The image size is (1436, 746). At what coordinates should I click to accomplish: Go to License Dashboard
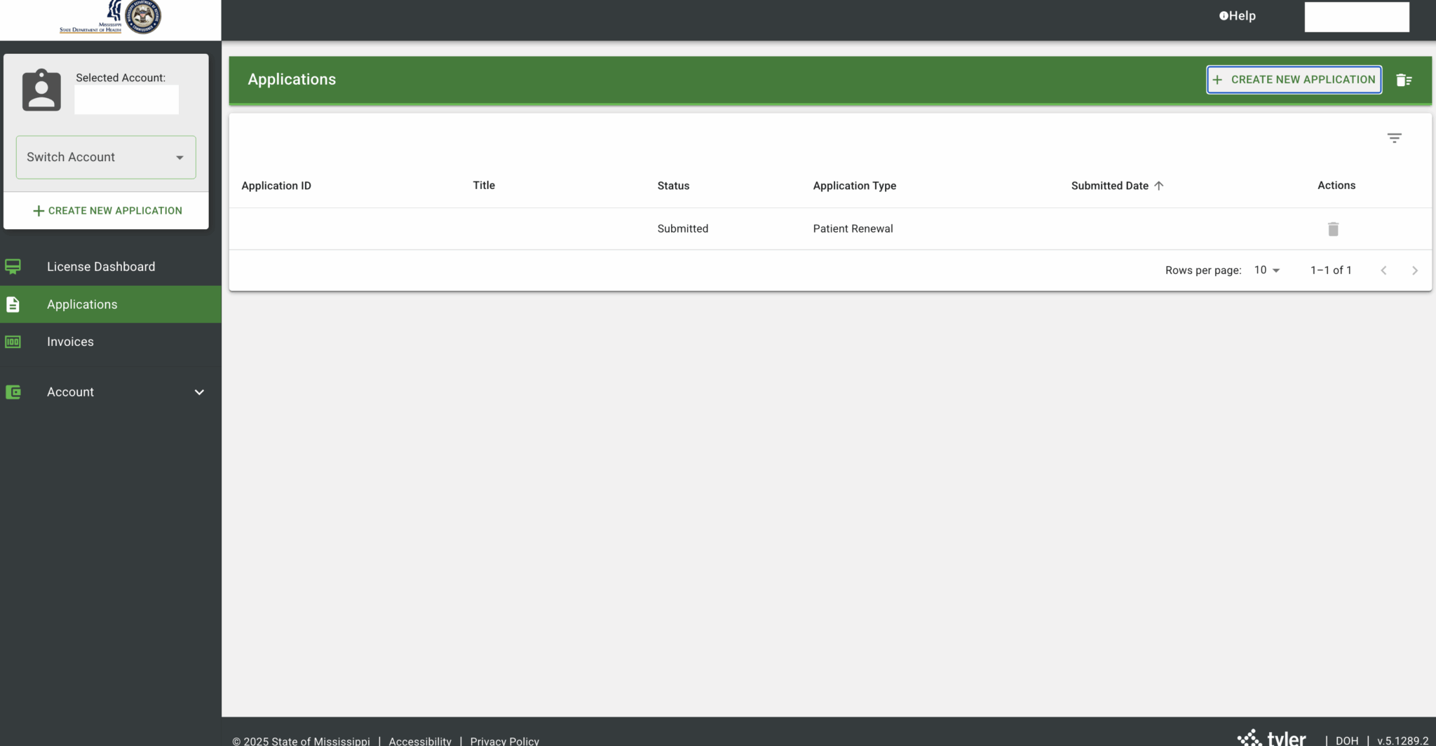[101, 267]
